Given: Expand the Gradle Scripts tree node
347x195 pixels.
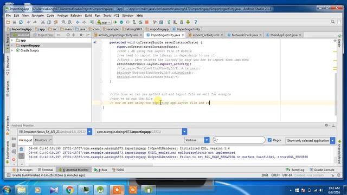Looking at the screenshot, I should tap(12, 50).
